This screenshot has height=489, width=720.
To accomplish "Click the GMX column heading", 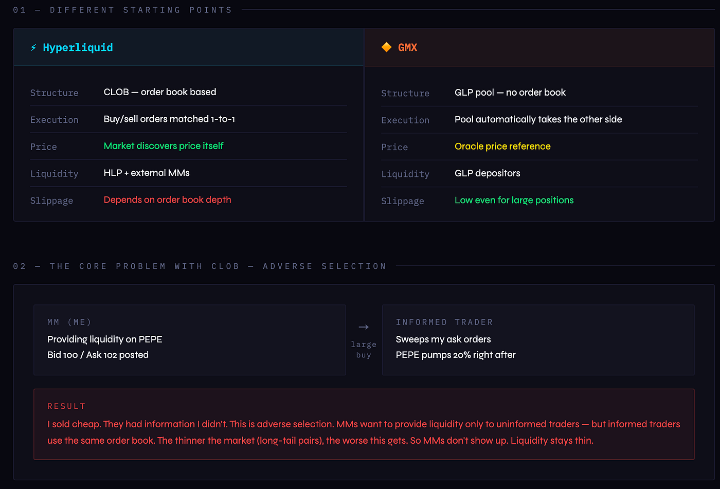I will coord(408,47).
